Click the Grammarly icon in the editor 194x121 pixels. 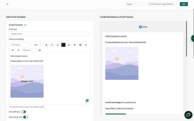(87, 100)
